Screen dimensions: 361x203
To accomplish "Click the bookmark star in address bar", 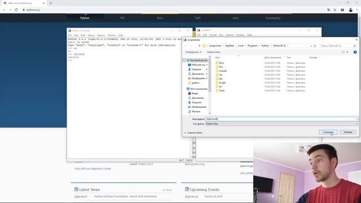I will [x=335, y=10].
